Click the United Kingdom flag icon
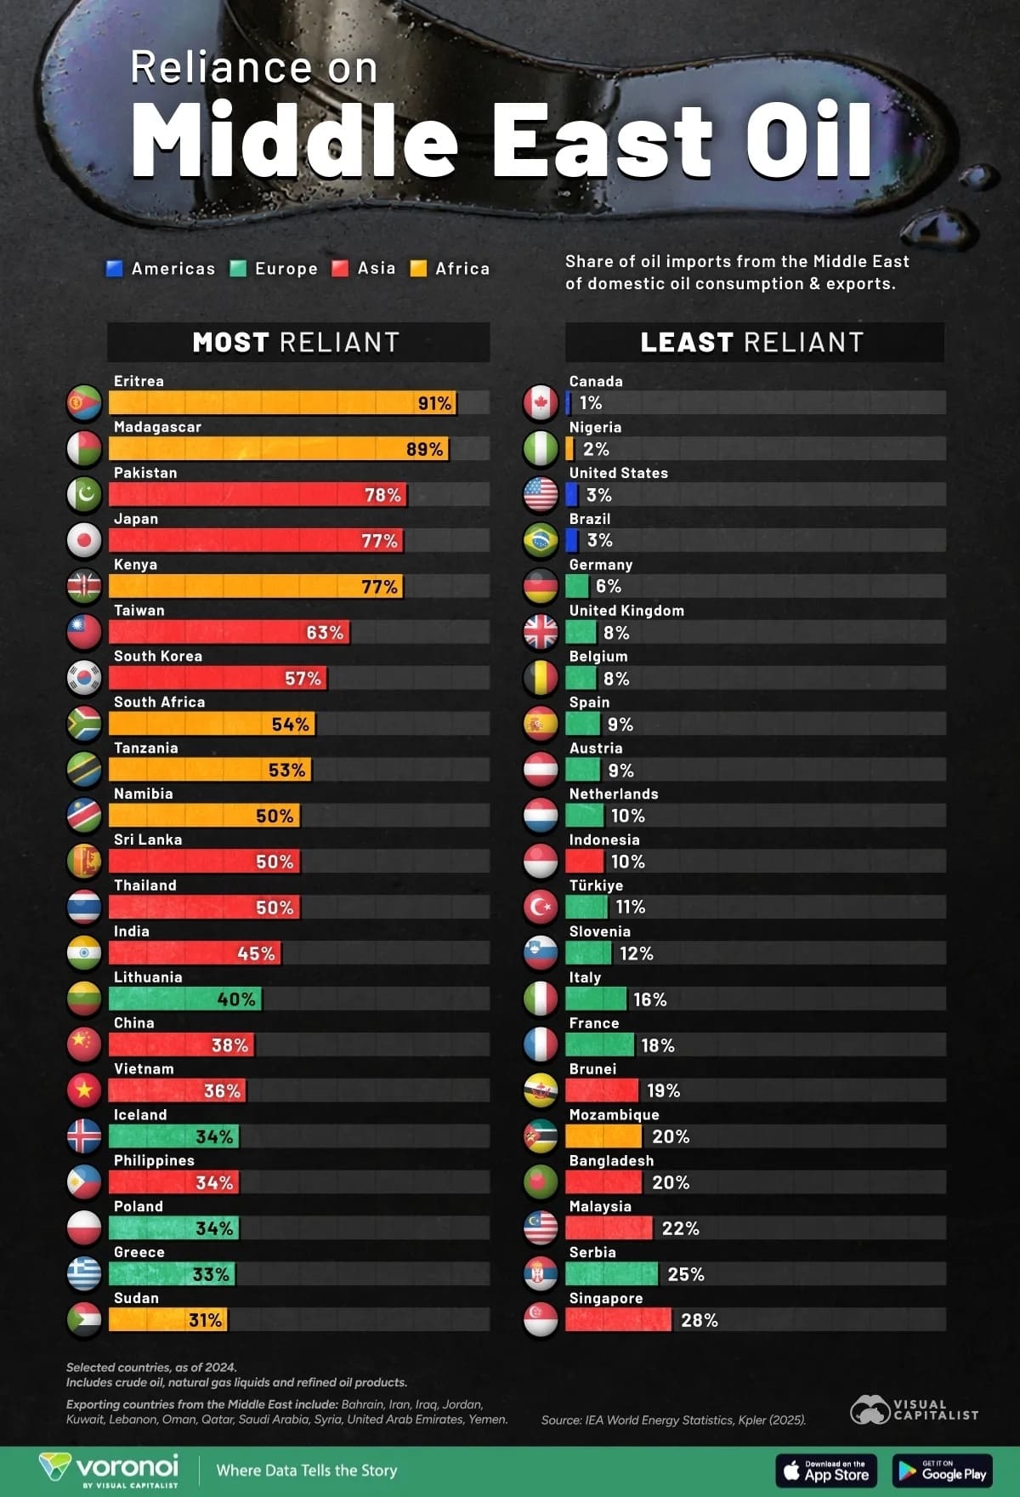 tap(541, 632)
